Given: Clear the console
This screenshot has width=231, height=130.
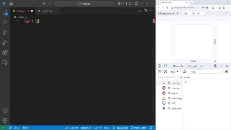Looking at the screenshot, I should tap(165, 72).
